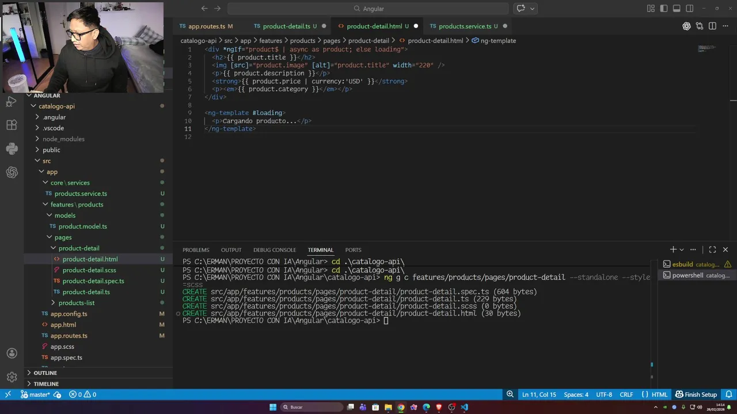Open terminal panel more actions ellipsis
The image size is (737, 414).
pos(693,250)
